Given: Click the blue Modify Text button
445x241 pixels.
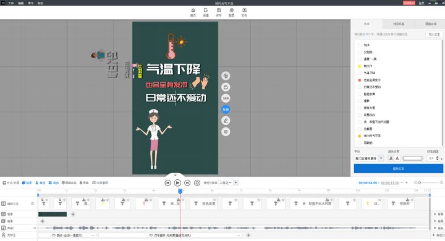Looking at the screenshot, I should coord(399,169).
